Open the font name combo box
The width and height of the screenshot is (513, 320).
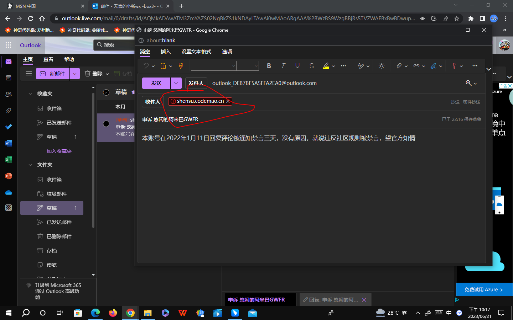214,66
